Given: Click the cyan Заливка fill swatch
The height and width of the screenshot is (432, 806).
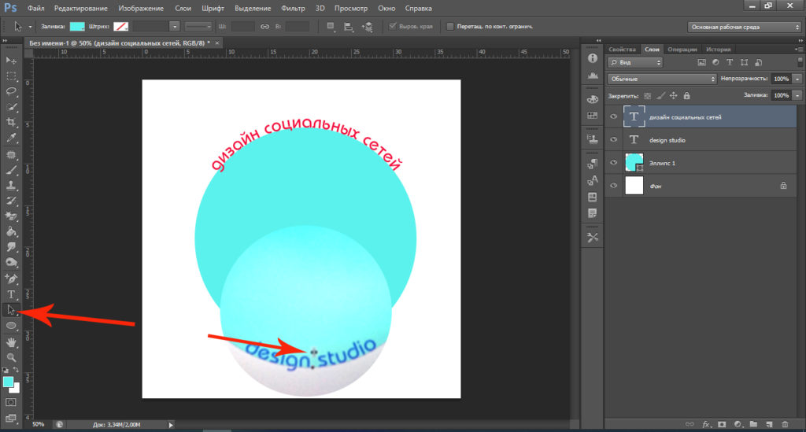Looking at the screenshot, I should [x=78, y=26].
